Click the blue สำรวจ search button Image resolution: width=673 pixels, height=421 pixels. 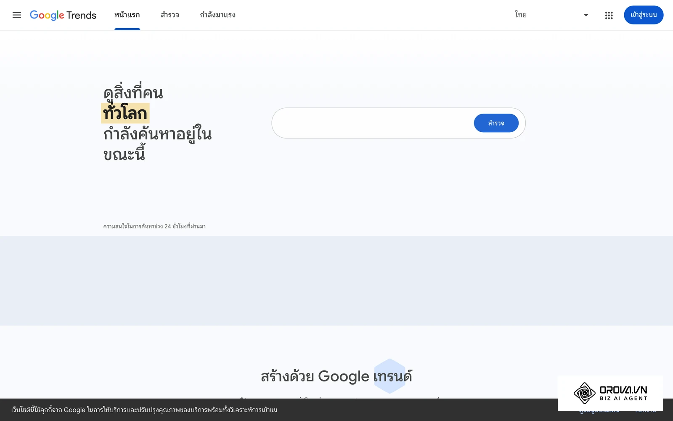pyautogui.click(x=496, y=123)
